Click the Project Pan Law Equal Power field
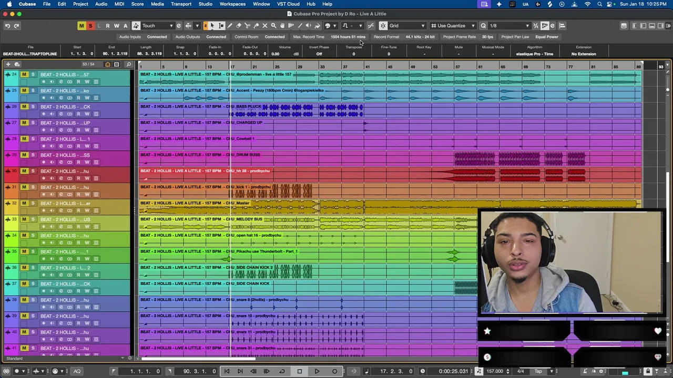Image resolution: width=673 pixels, height=378 pixels. pyautogui.click(x=547, y=37)
